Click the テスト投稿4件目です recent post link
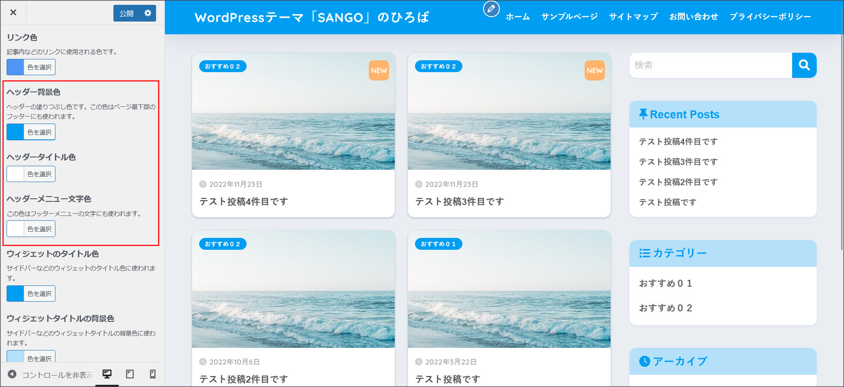Image resolution: width=844 pixels, height=387 pixels. tap(678, 142)
